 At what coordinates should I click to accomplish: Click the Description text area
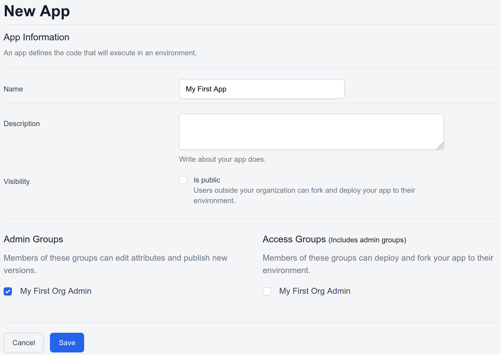coord(311,132)
